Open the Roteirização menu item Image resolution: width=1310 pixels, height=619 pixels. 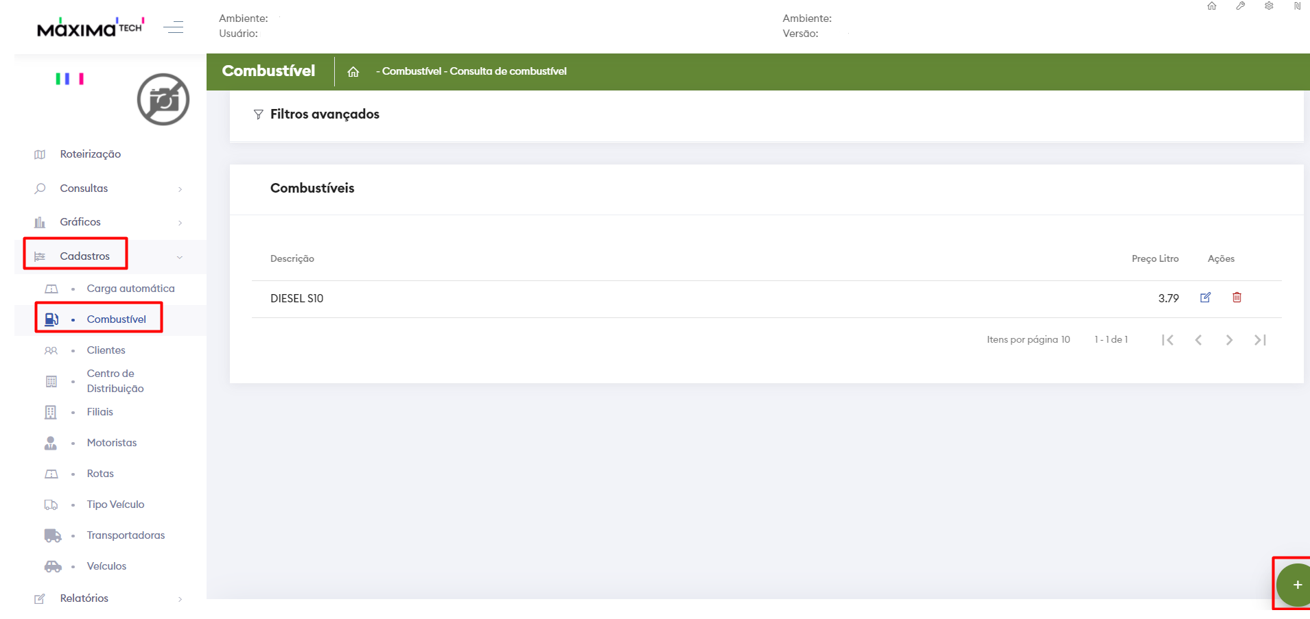(90, 154)
